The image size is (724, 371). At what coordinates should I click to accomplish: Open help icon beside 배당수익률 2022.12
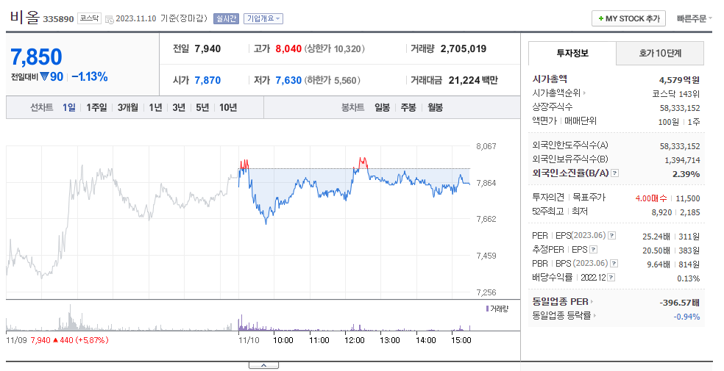click(x=611, y=278)
